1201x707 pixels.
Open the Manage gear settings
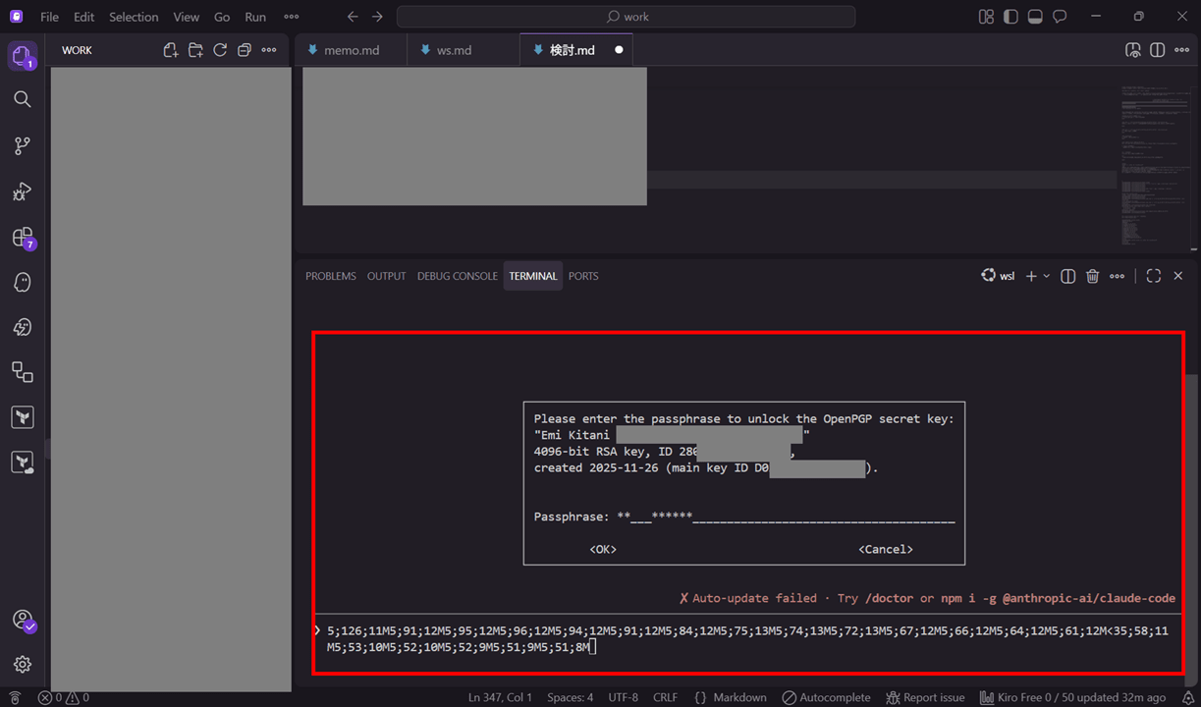click(x=22, y=665)
